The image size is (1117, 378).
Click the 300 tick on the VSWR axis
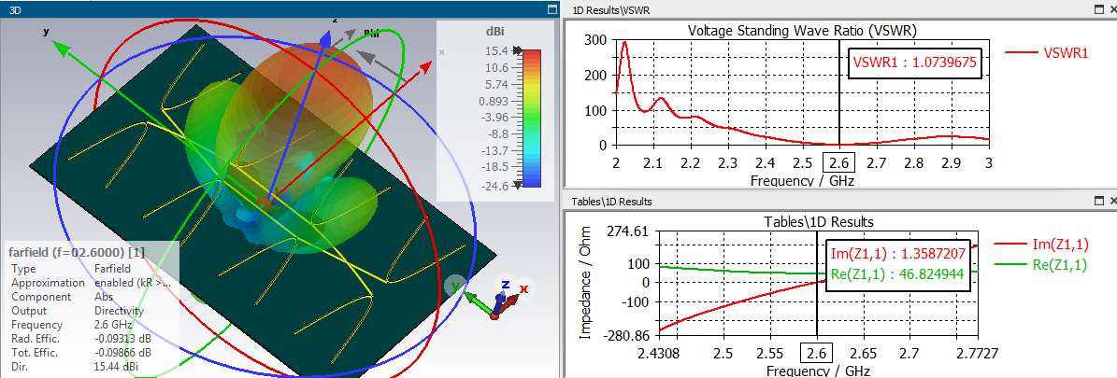(x=595, y=40)
